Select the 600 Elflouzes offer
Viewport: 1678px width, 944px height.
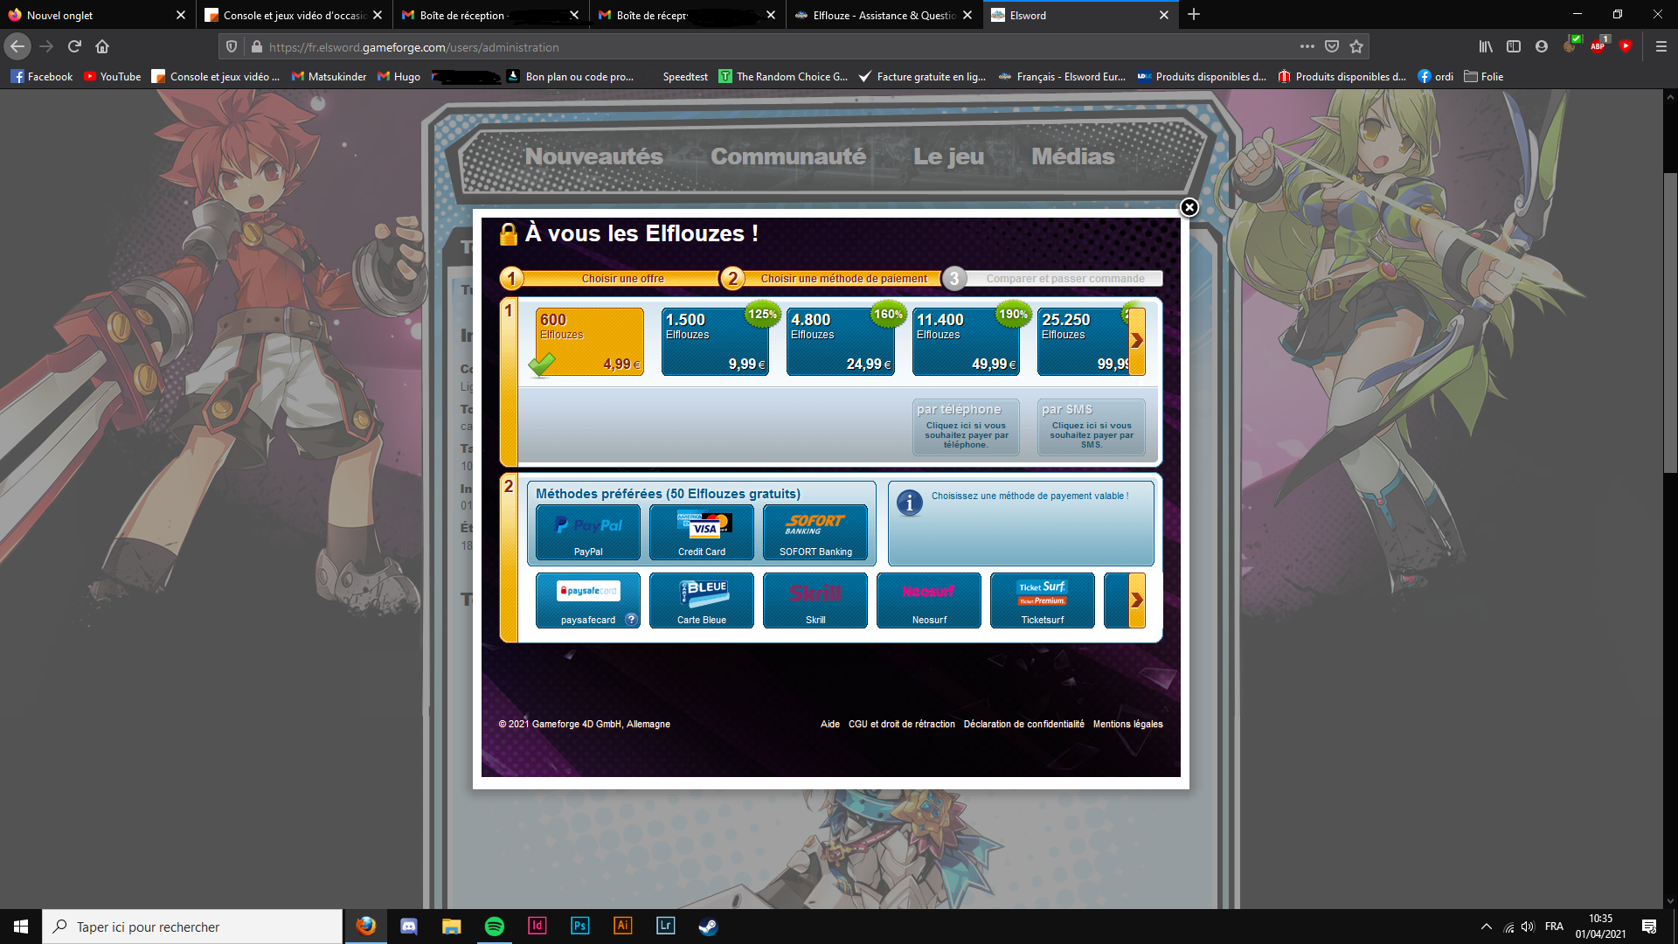pos(590,342)
